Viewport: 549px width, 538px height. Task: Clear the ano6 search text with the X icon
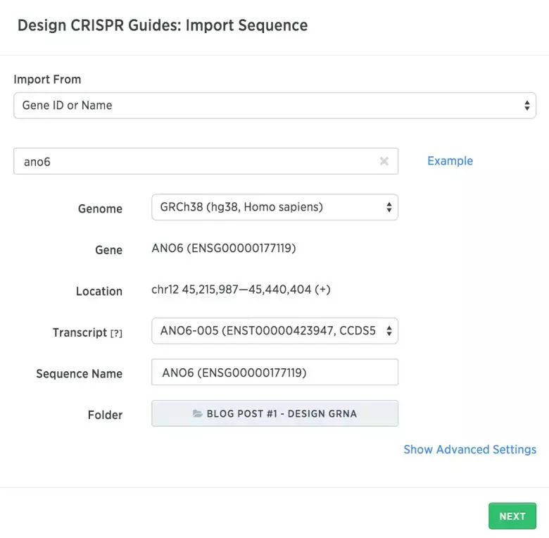[x=384, y=161]
